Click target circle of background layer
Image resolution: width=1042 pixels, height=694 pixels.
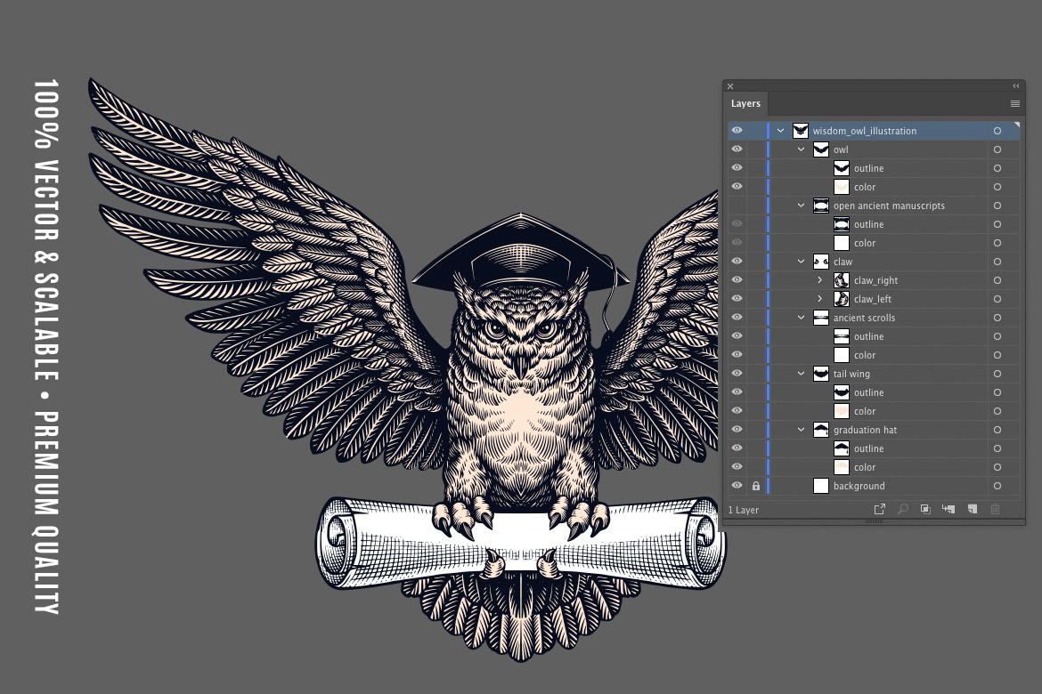tap(997, 486)
